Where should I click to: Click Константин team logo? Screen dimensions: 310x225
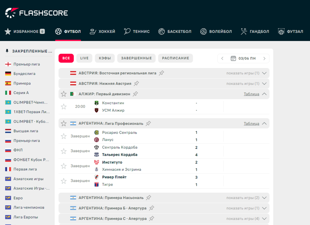[97, 103]
